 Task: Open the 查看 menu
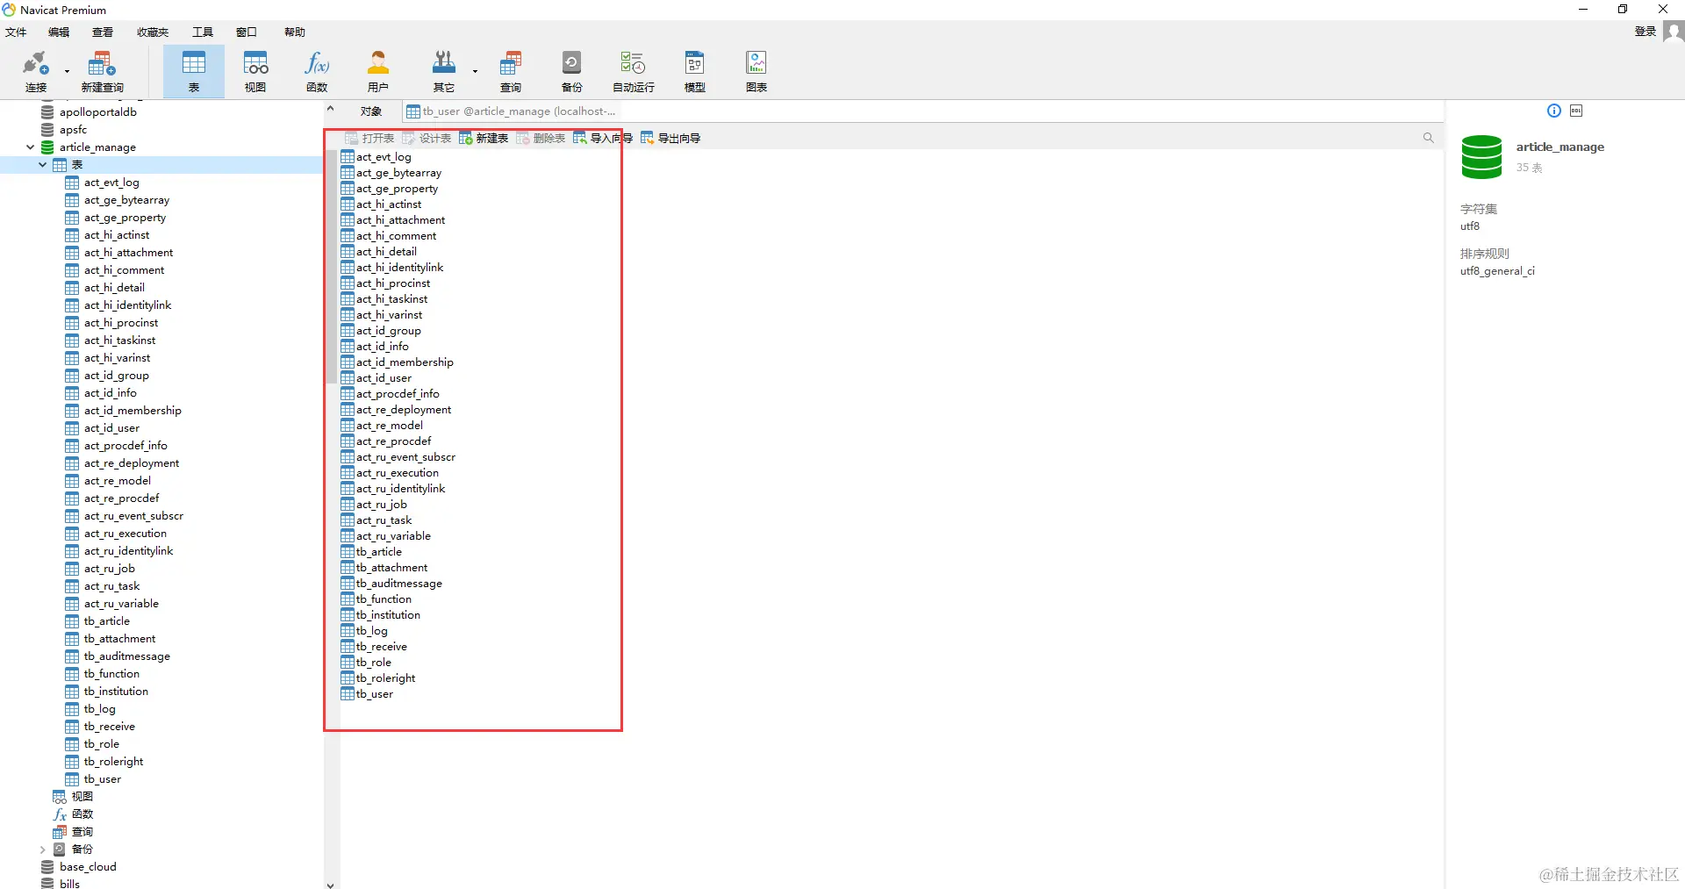[x=103, y=32]
